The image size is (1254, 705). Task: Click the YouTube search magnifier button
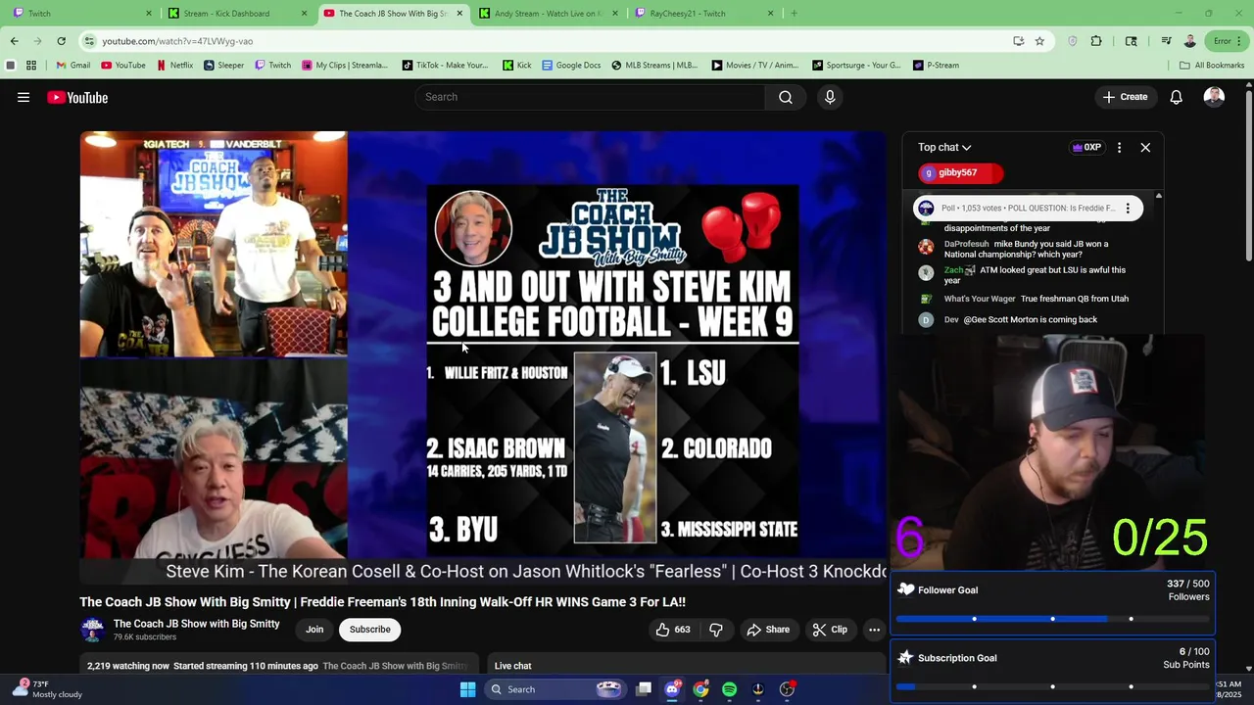pos(786,97)
